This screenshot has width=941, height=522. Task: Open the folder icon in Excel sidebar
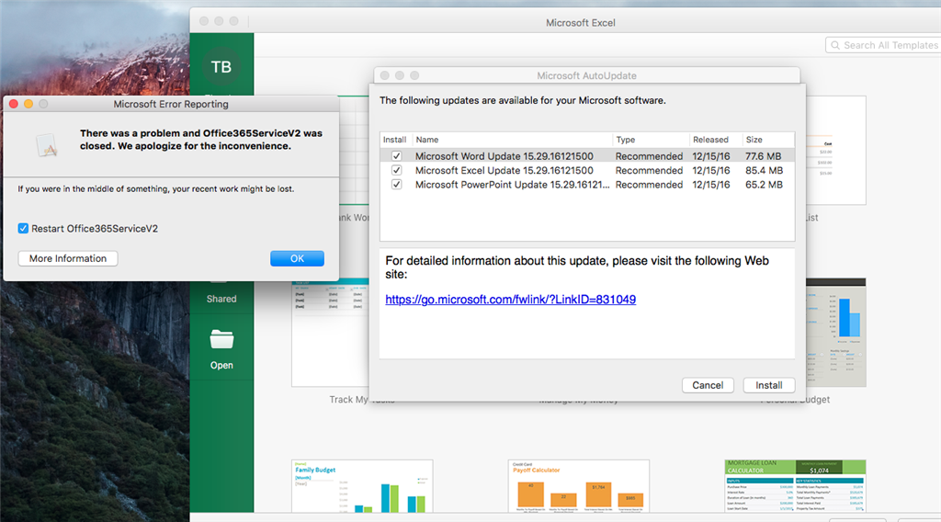(221, 339)
